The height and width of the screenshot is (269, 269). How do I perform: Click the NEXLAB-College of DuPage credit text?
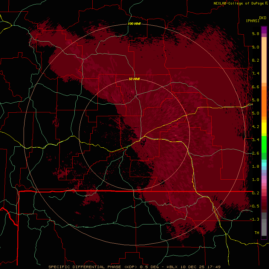pyautogui.click(x=239, y=3)
